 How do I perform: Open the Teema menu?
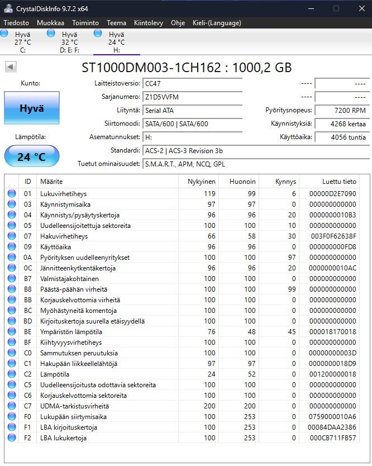pyautogui.click(x=117, y=22)
